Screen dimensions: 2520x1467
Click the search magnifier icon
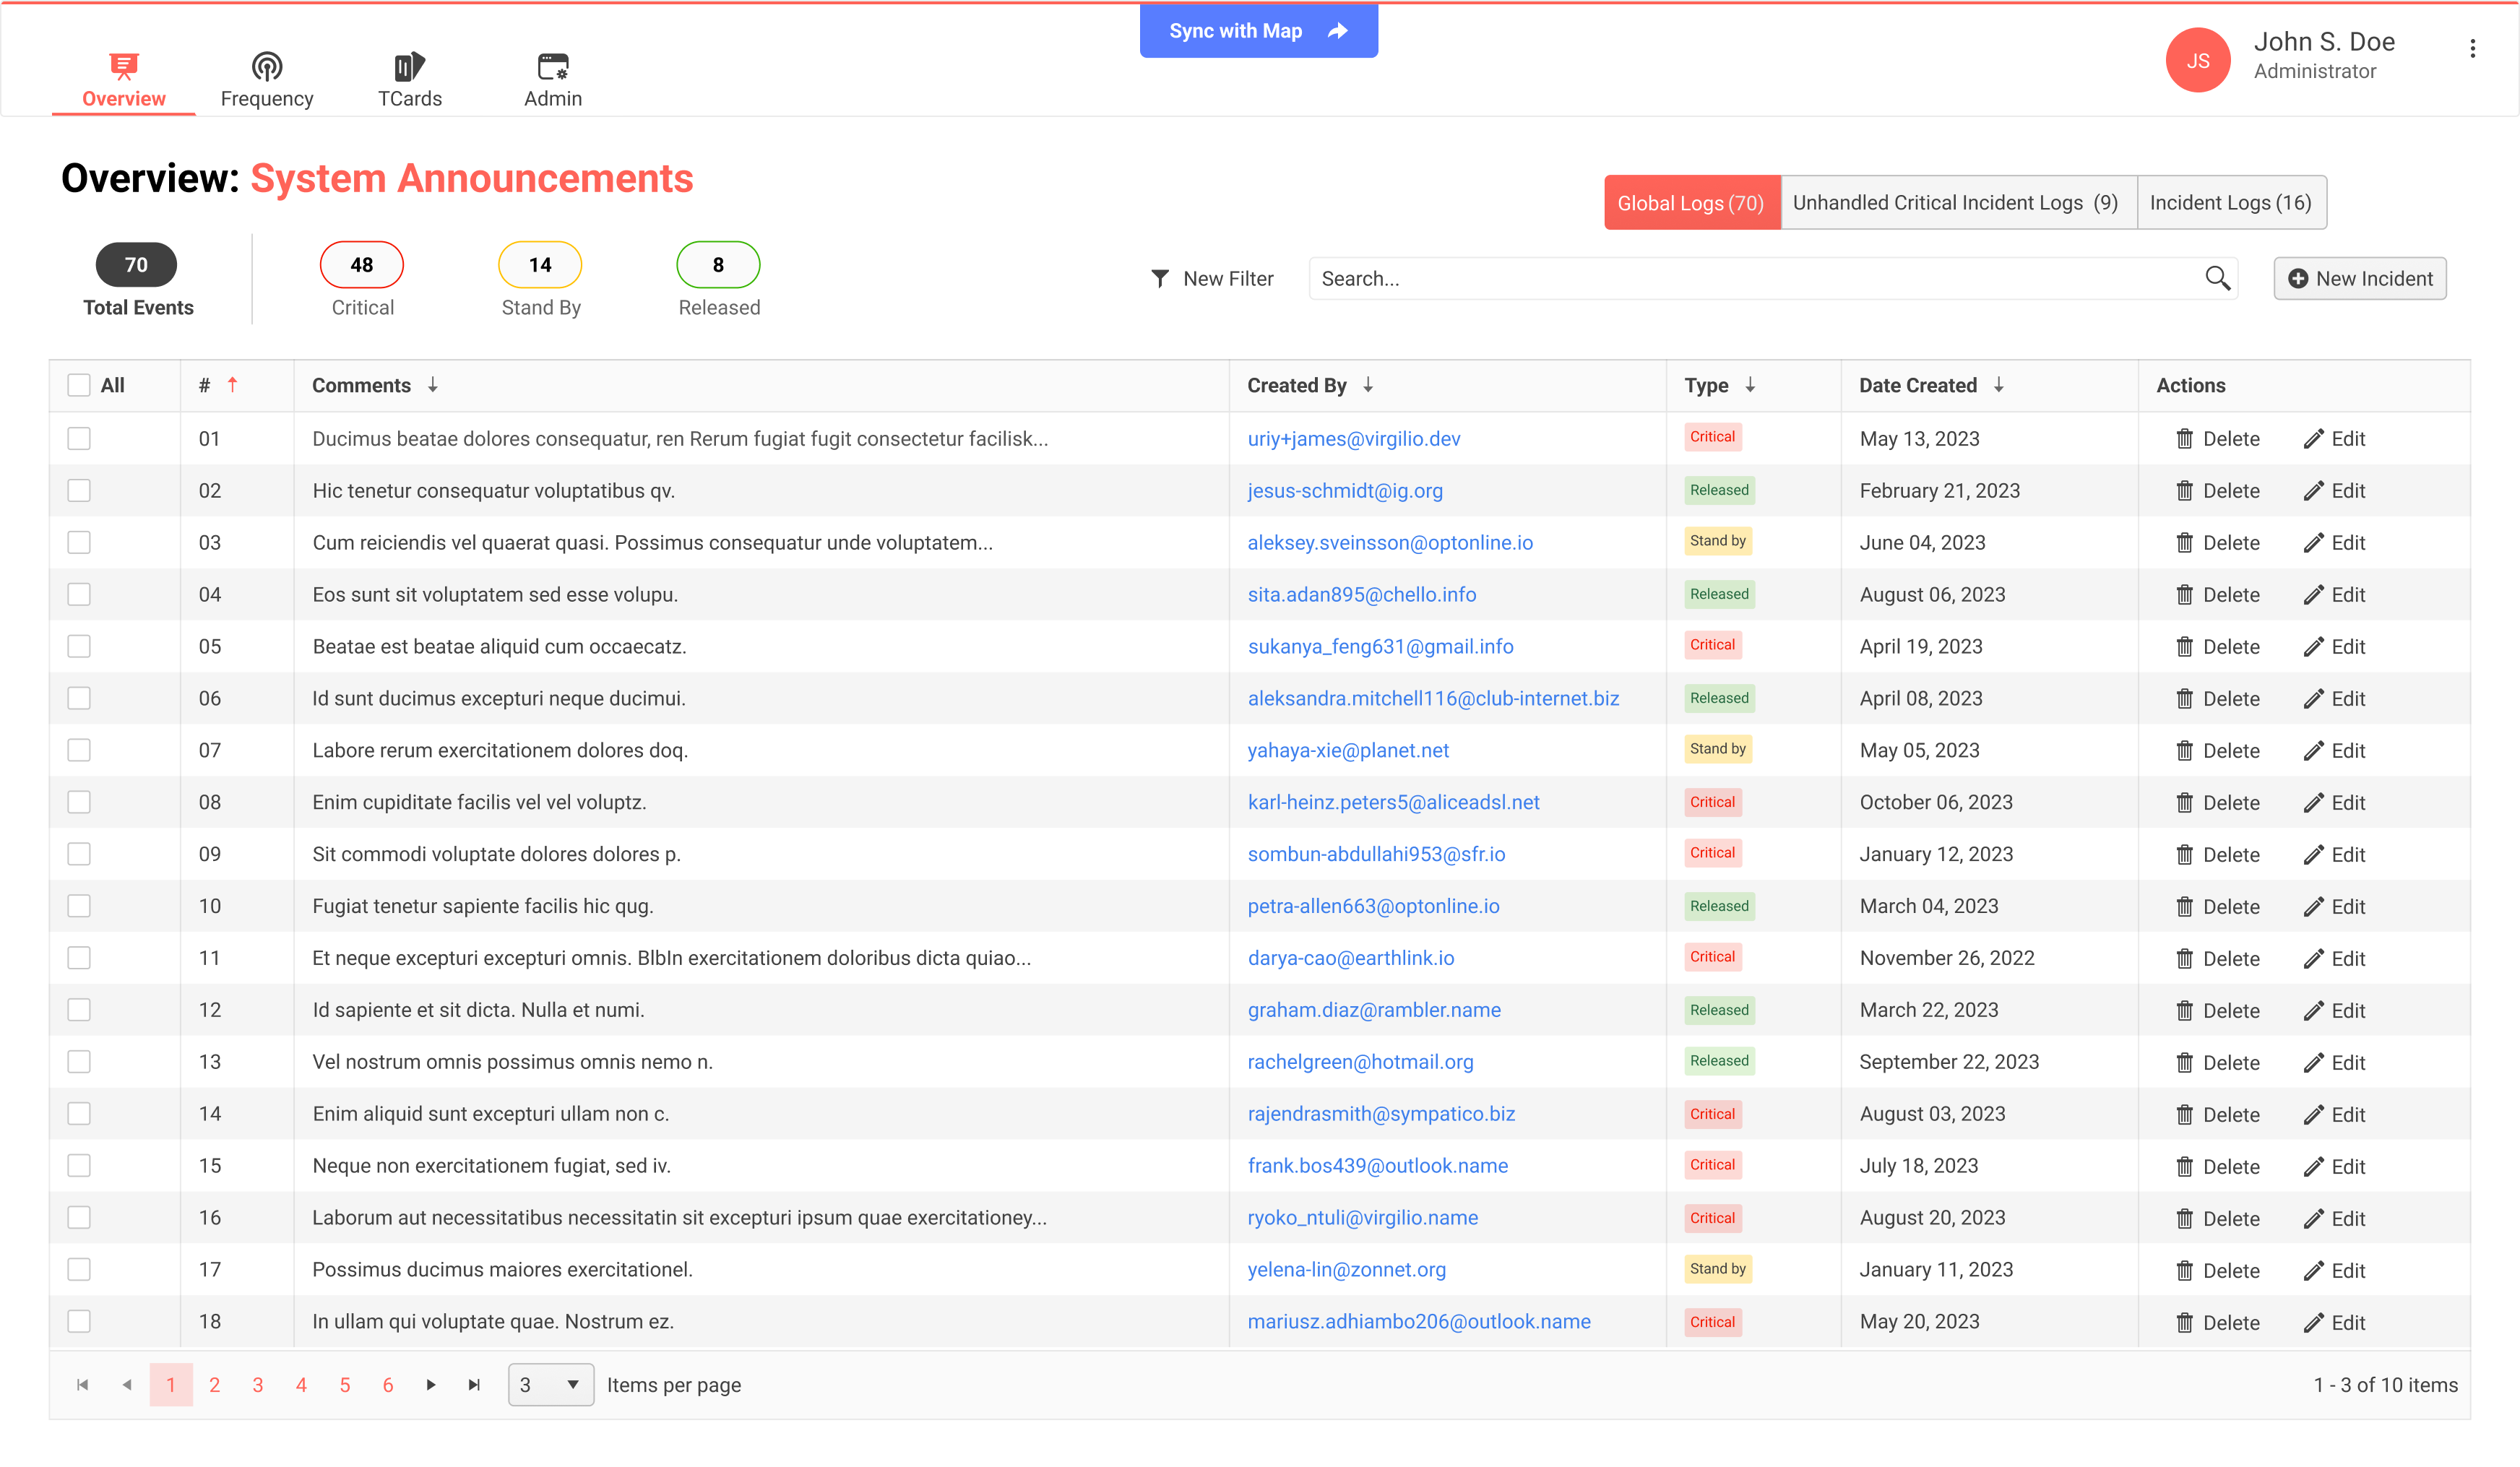tap(2217, 278)
